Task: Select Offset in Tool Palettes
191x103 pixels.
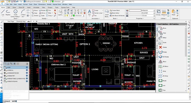Action: point(163,38)
